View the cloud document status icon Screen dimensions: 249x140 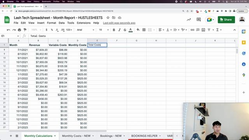(119, 17)
